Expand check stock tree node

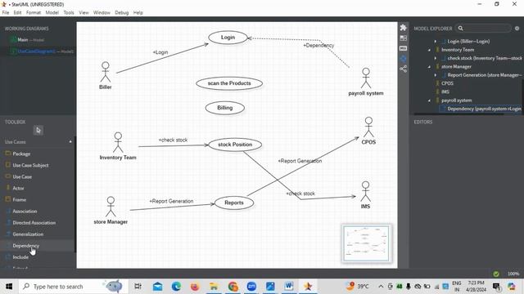coord(435,58)
